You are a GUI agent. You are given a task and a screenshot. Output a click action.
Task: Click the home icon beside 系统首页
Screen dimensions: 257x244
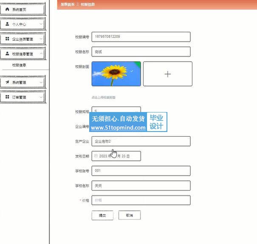click(x=7, y=9)
